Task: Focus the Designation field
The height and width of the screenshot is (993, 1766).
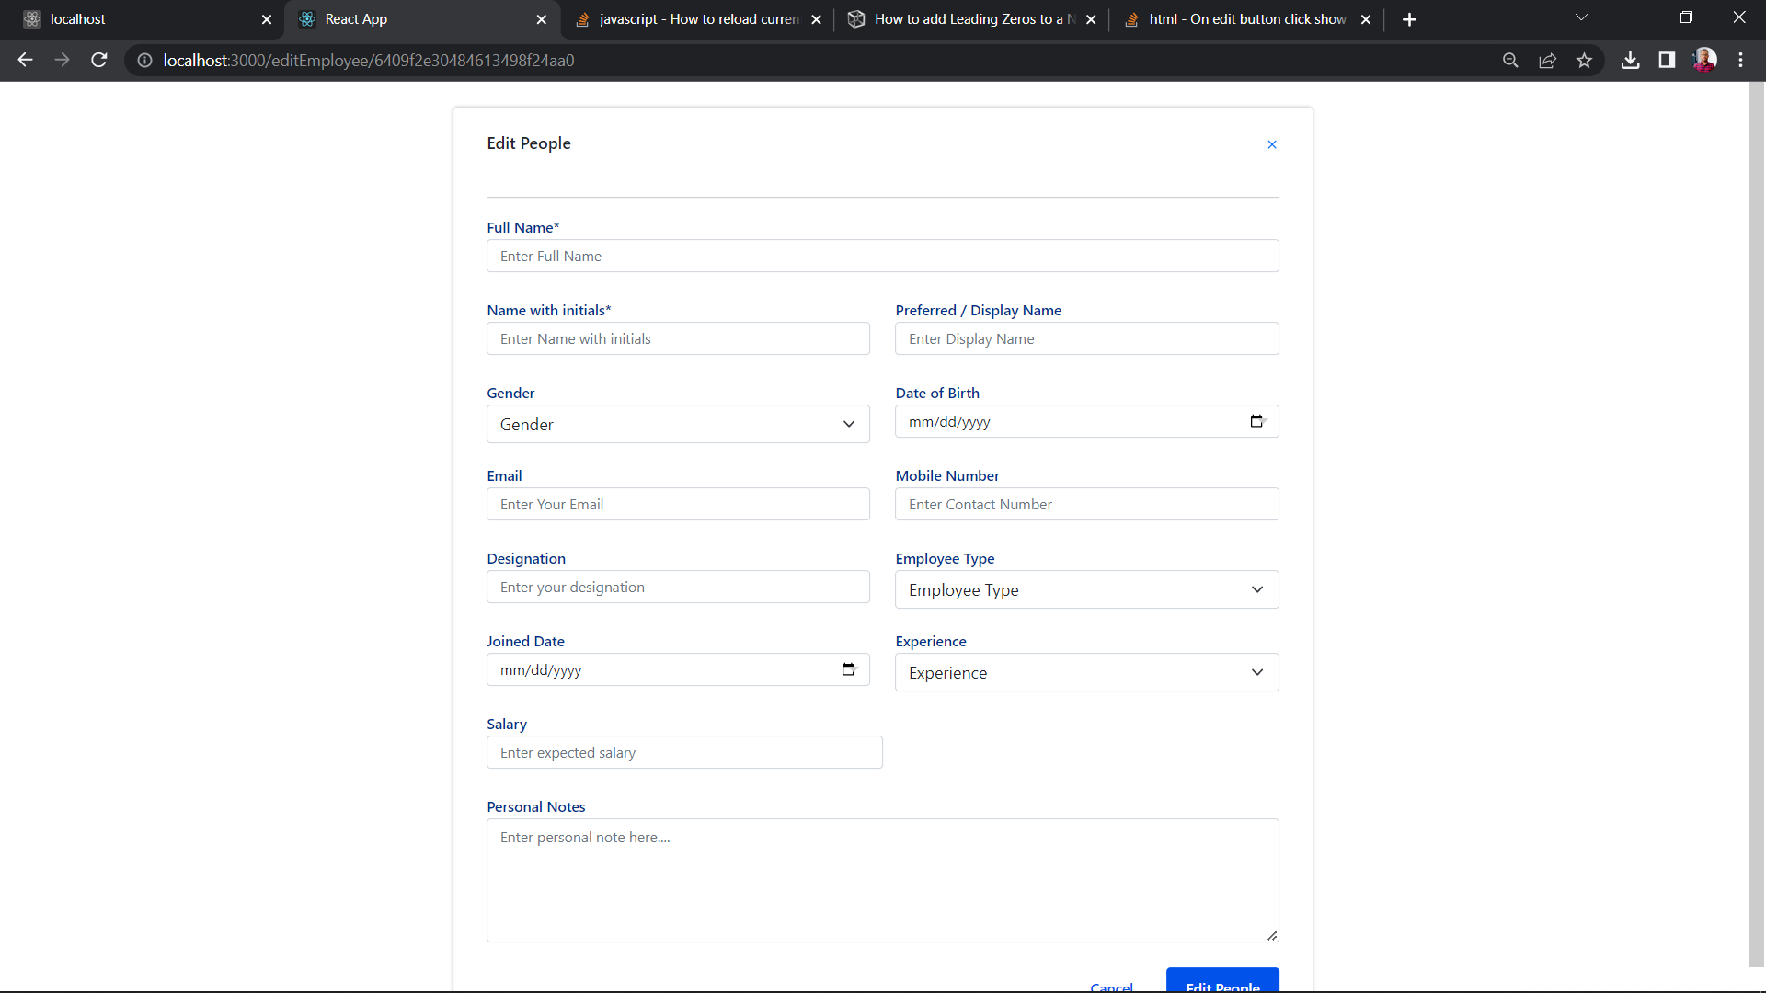Action: pyautogui.click(x=678, y=587)
